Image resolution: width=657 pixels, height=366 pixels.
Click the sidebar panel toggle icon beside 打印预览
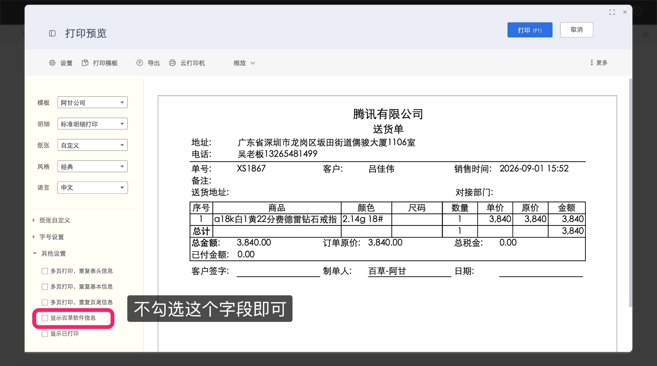tap(52, 33)
